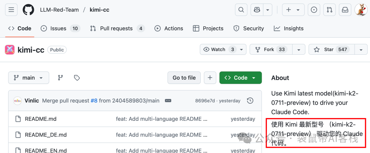Open the header issues circle icon
Screen dimensions: 370x153
click(x=314, y=10)
